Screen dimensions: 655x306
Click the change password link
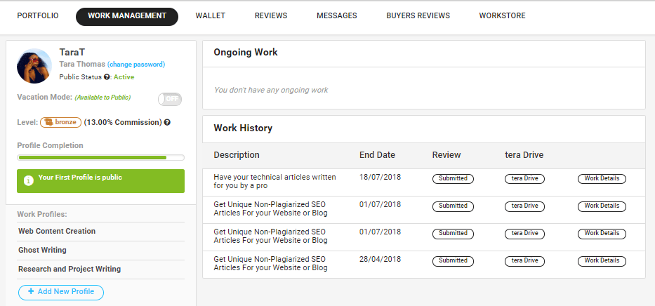click(x=136, y=65)
